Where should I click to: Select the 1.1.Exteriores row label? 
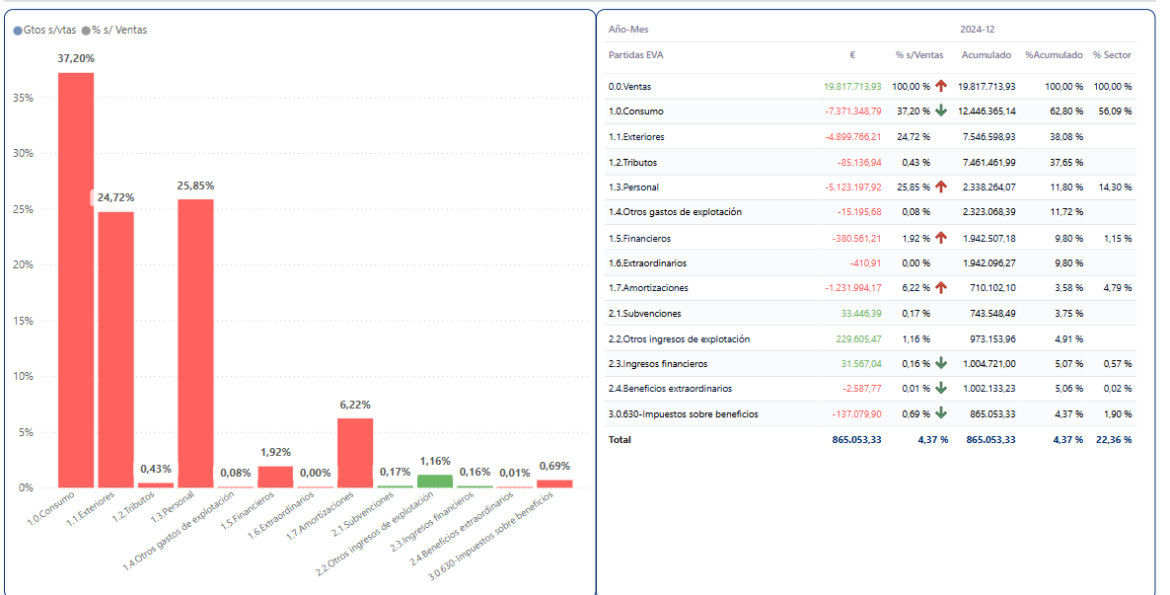pos(636,136)
